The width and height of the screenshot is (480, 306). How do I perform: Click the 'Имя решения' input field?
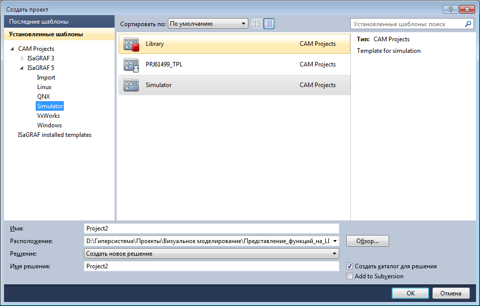tap(211, 266)
